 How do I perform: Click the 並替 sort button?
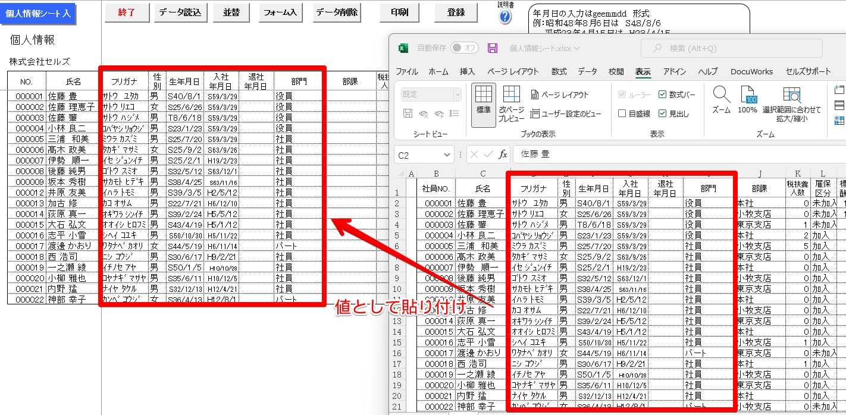tap(231, 12)
